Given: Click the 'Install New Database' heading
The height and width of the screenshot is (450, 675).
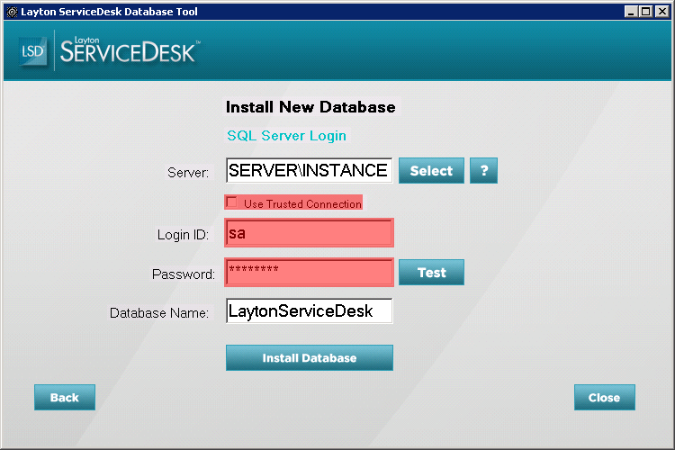Looking at the screenshot, I should coord(310,107).
